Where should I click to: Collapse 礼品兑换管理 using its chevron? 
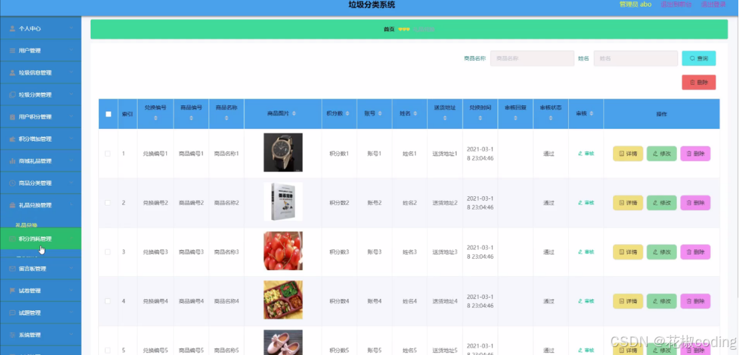pos(71,205)
